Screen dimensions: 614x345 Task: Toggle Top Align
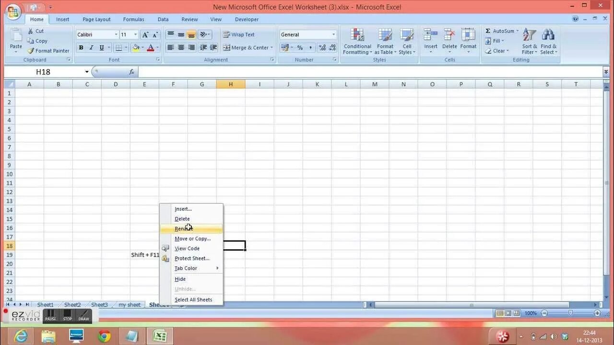(x=170, y=34)
